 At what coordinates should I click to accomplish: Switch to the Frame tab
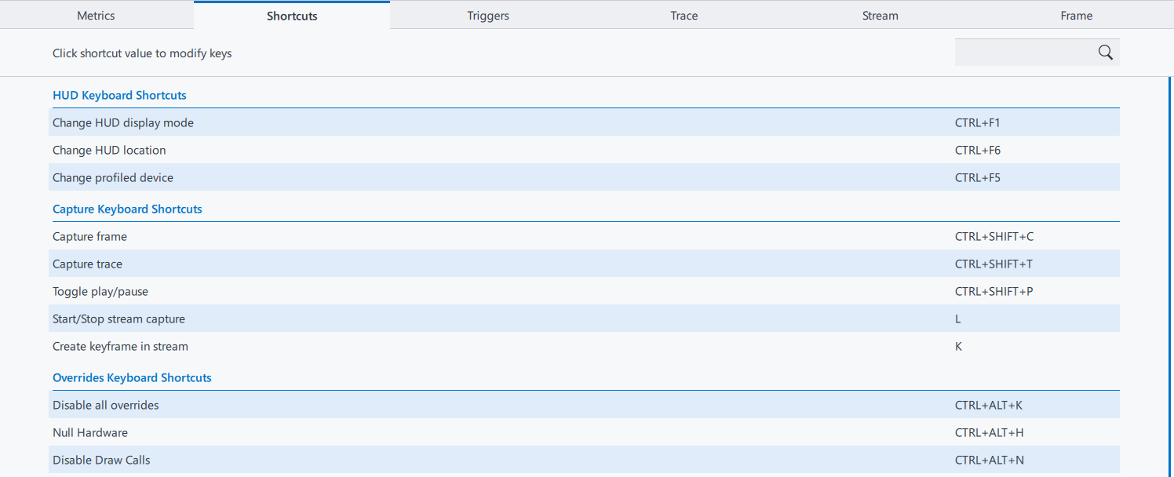point(1077,16)
